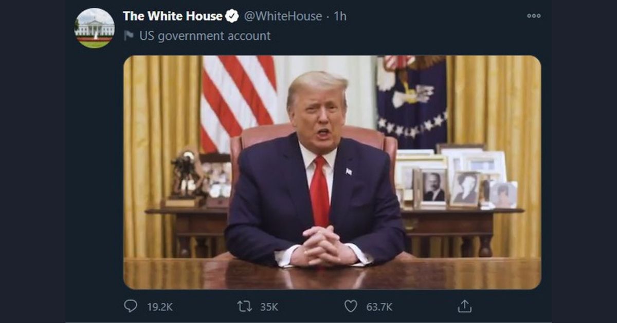Screen dimensions: 617x323
Task: Click the 35K retweets count
Action: [269, 307]
